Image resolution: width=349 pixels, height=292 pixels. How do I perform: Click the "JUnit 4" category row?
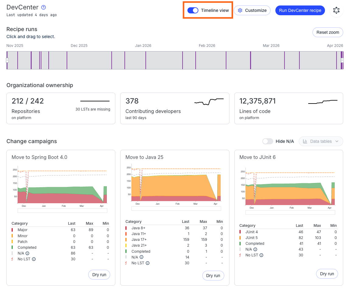point(288,232)
